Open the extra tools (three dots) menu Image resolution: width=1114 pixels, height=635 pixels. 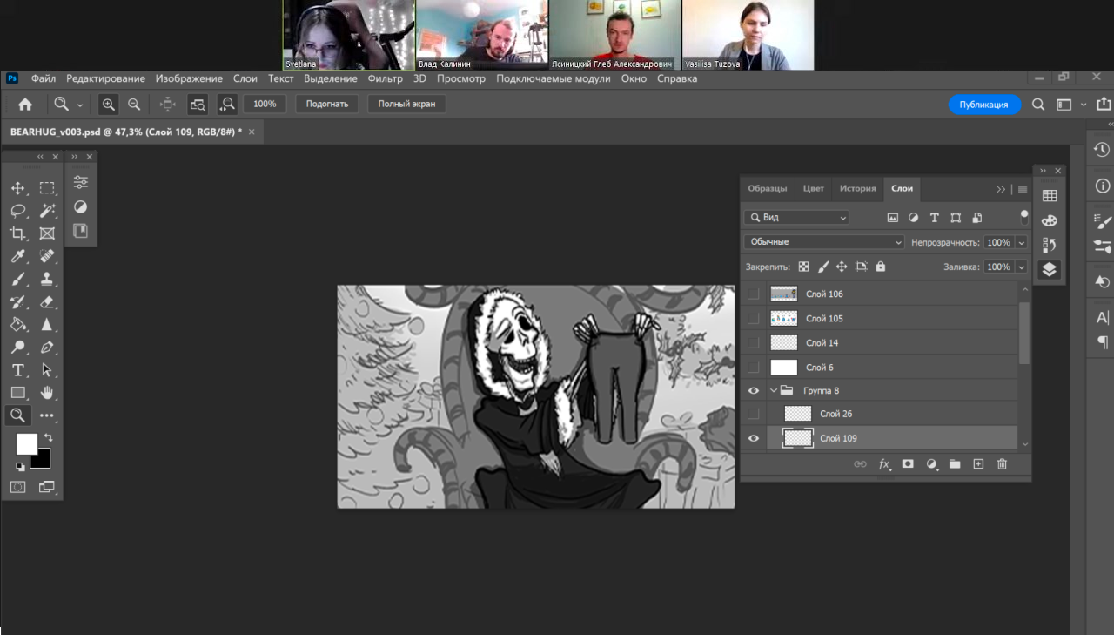click(x=47, y=415)
